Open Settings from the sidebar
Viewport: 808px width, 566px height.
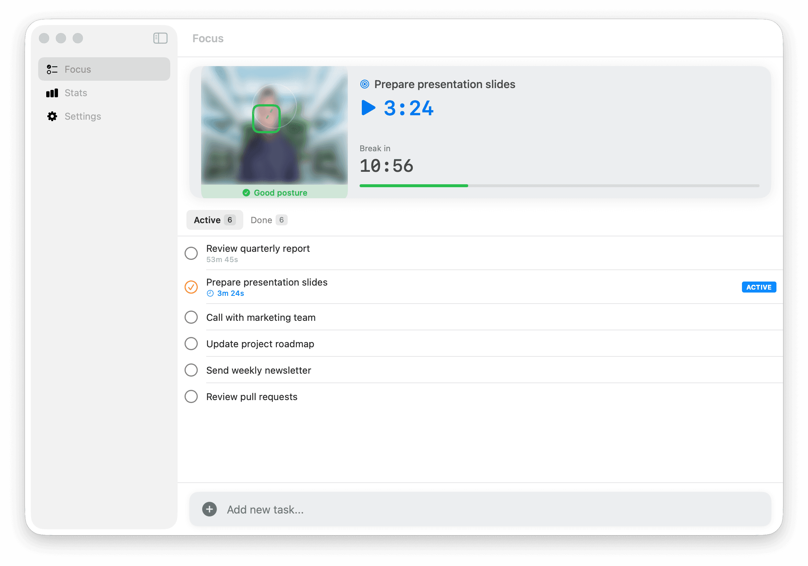pyautogui.click(x=83, y=116)
